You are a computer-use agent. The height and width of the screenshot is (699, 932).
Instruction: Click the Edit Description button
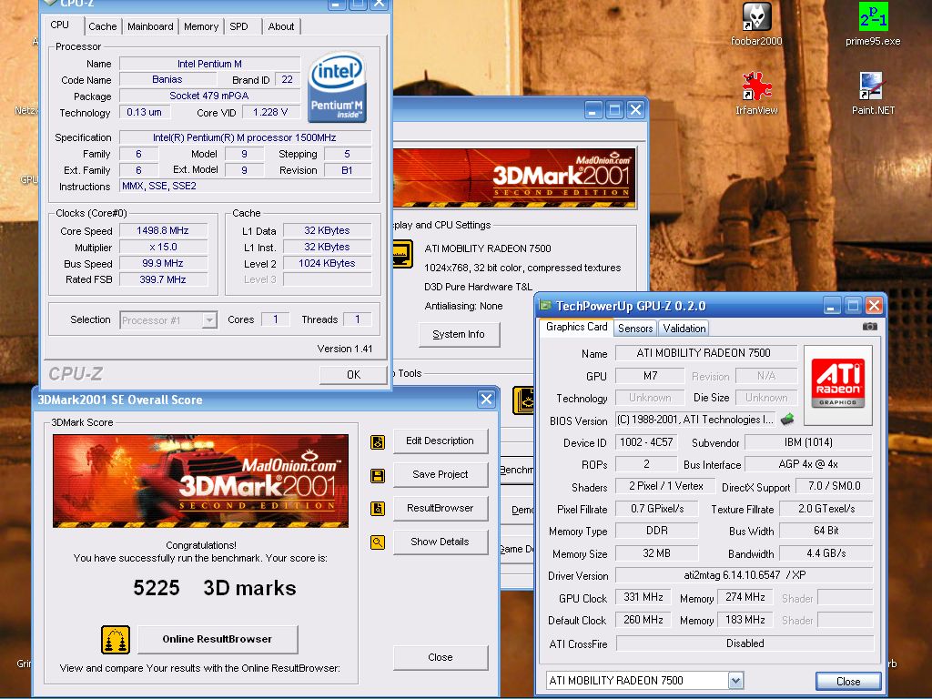[440, 441]
